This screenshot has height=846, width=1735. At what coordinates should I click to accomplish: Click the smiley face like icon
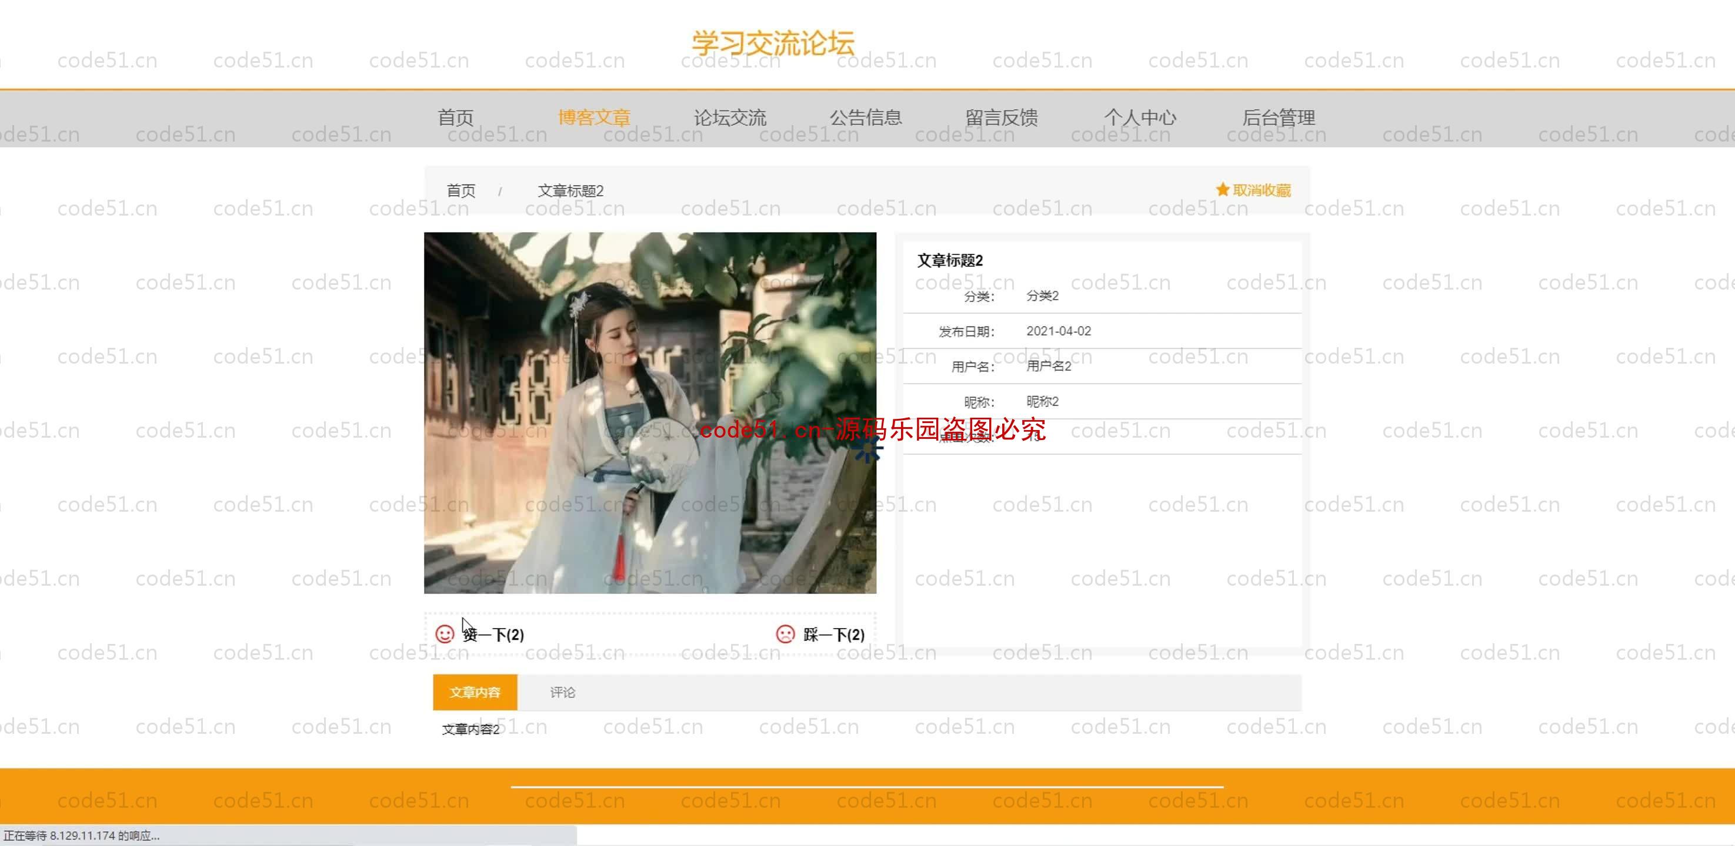445,634
